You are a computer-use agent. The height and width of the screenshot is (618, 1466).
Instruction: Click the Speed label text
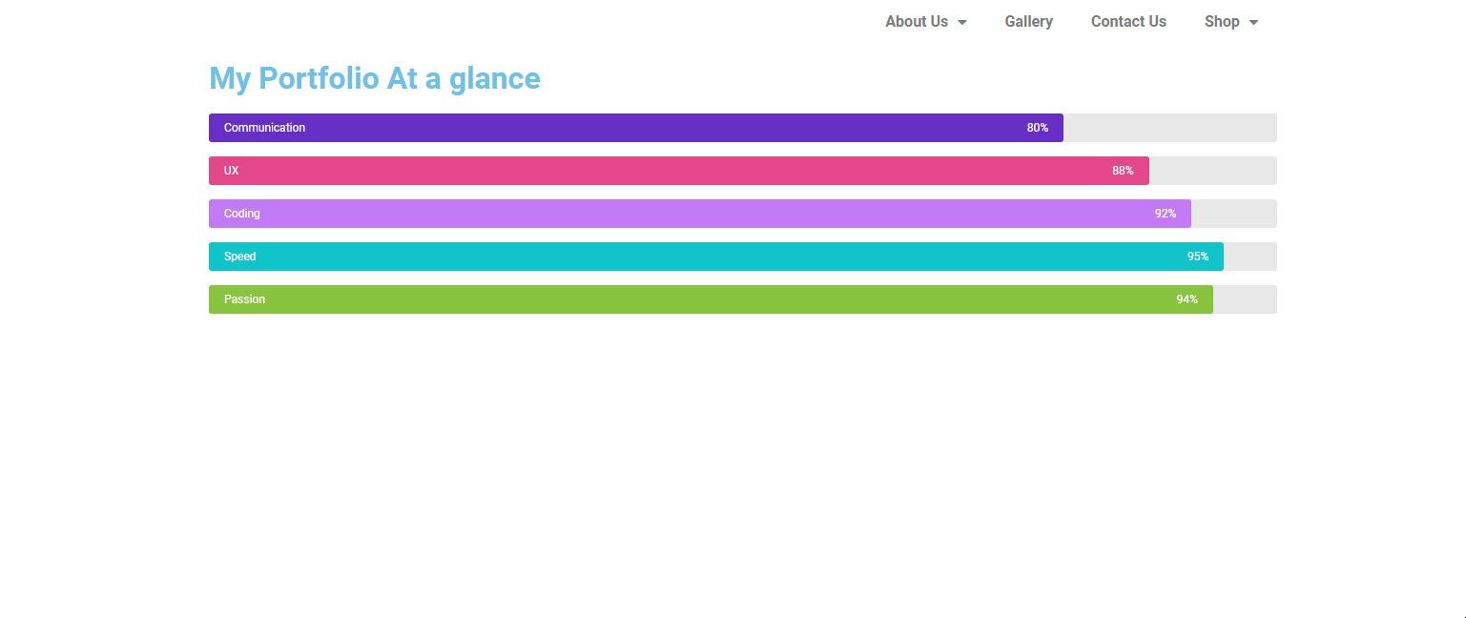click(x=239, y=257)
